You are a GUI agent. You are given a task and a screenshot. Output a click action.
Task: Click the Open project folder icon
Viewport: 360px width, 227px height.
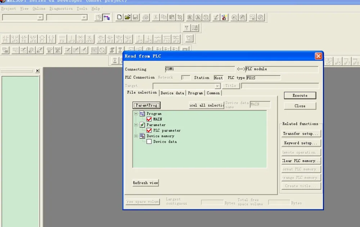click(x=127, y=17)
